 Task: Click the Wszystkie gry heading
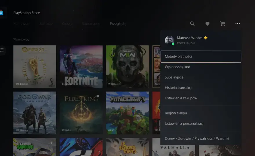point(21,39)
